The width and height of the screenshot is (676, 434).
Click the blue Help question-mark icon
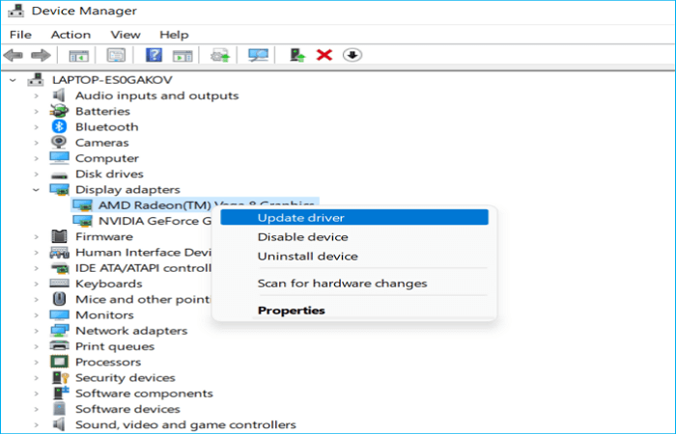click(154, 55)
